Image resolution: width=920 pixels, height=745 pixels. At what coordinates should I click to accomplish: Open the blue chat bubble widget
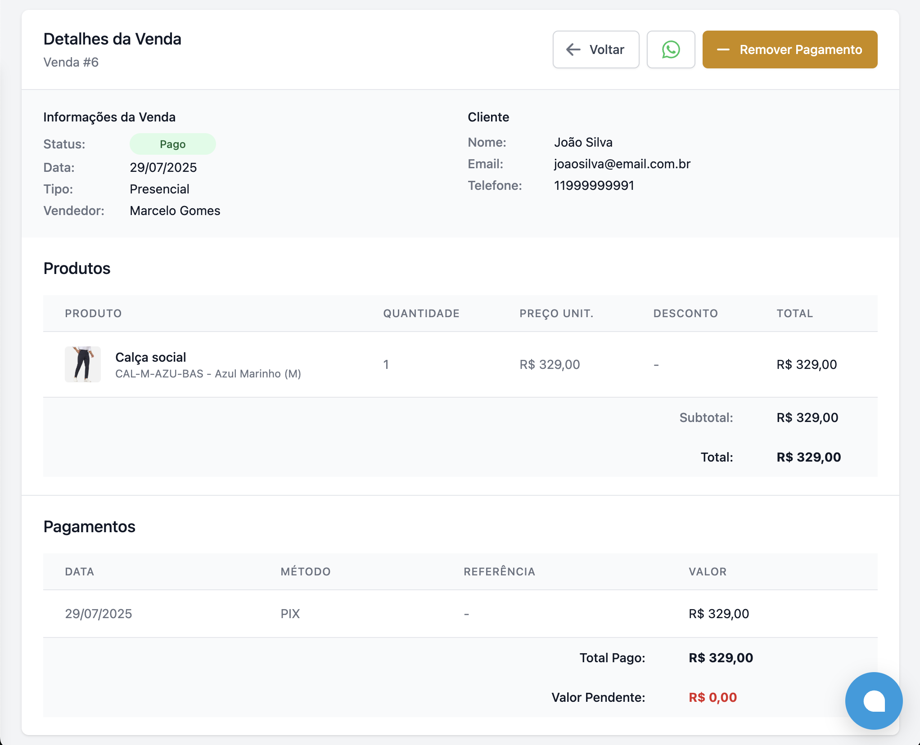tap(874, 700)
